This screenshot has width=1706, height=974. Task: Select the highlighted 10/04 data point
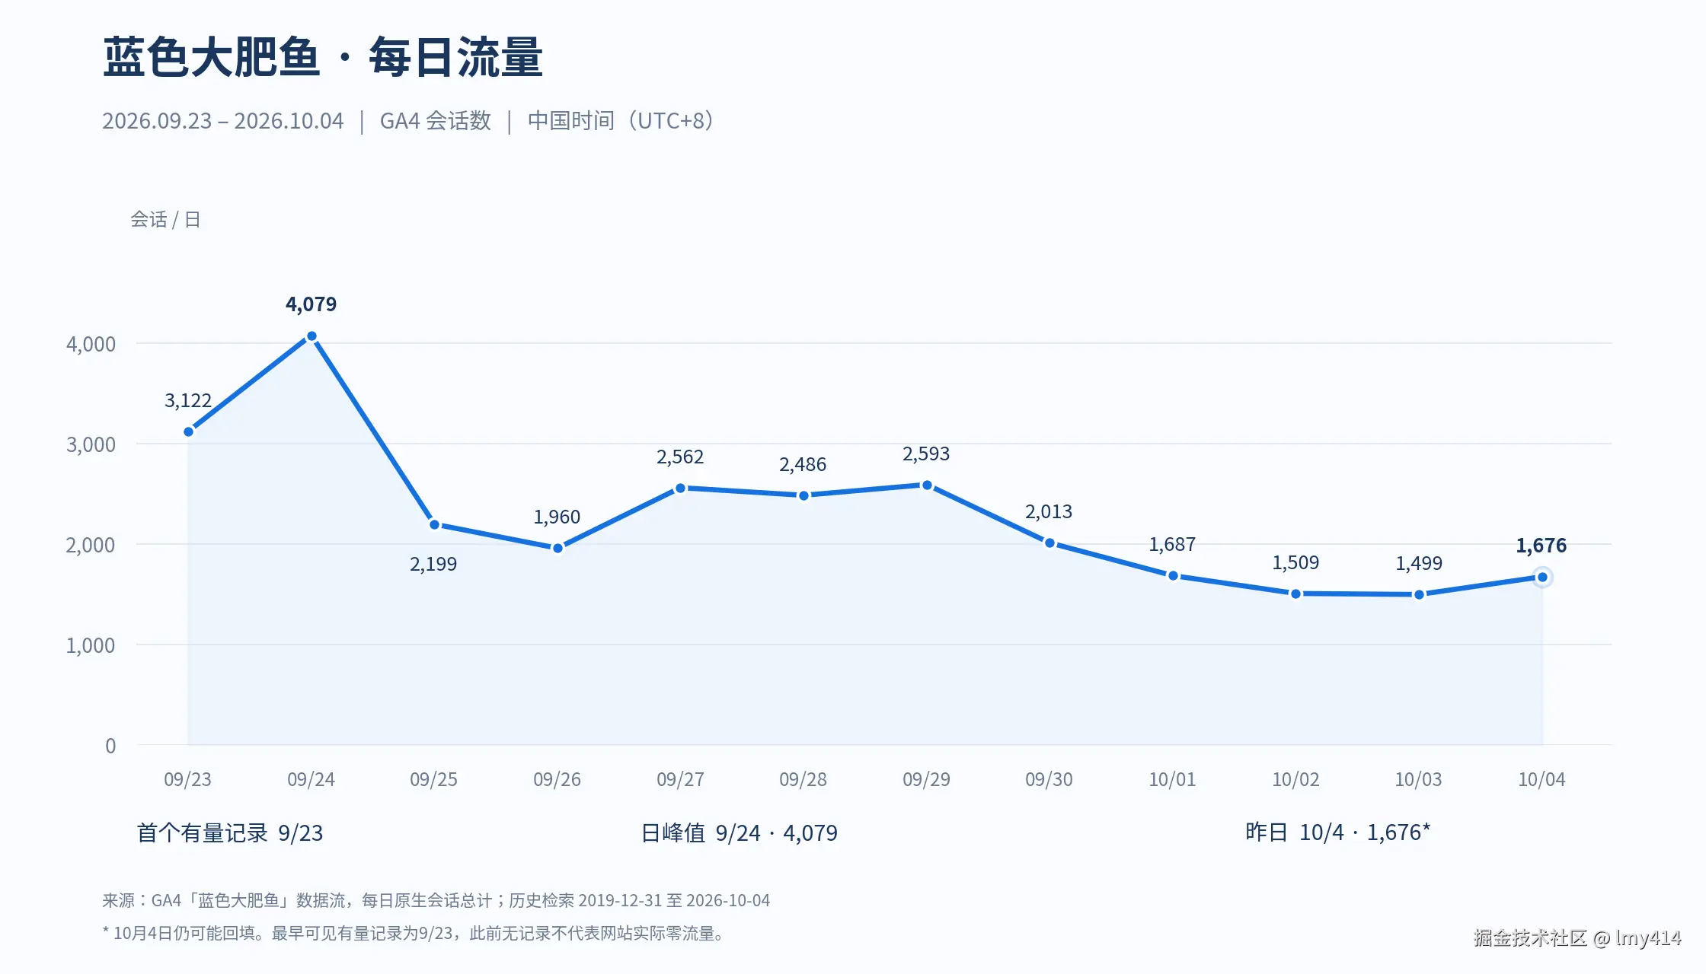(1542, 578)
